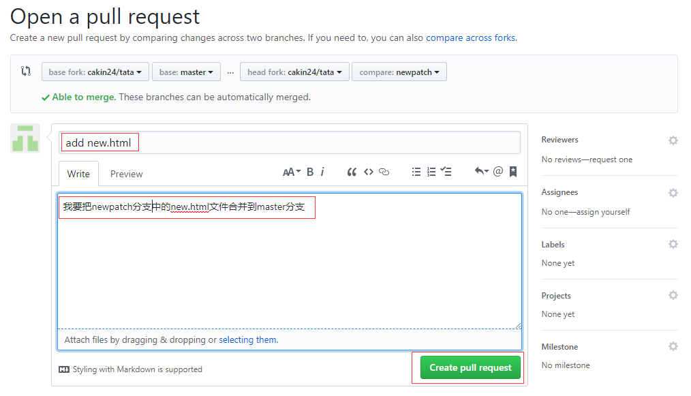
Task: Open the Reviewers gear settings
Action: 673,140
